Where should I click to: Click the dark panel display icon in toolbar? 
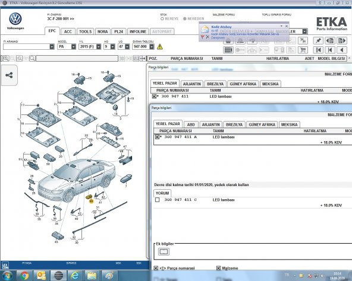228,50
